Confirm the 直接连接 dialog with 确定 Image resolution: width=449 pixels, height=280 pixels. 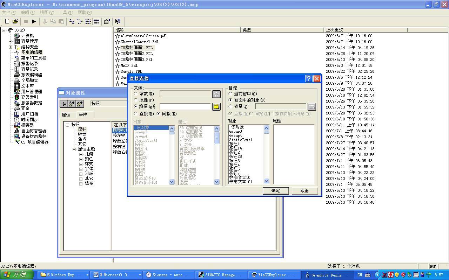(x=276, y=191)
